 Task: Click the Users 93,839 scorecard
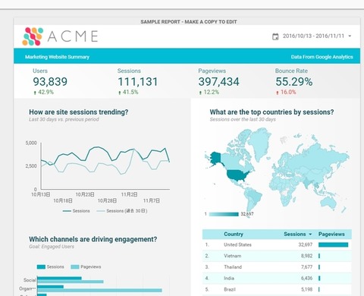point(50,81)
